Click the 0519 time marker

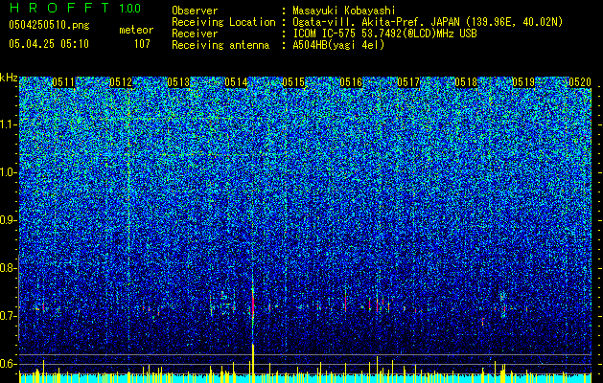[x=523, y=82]
